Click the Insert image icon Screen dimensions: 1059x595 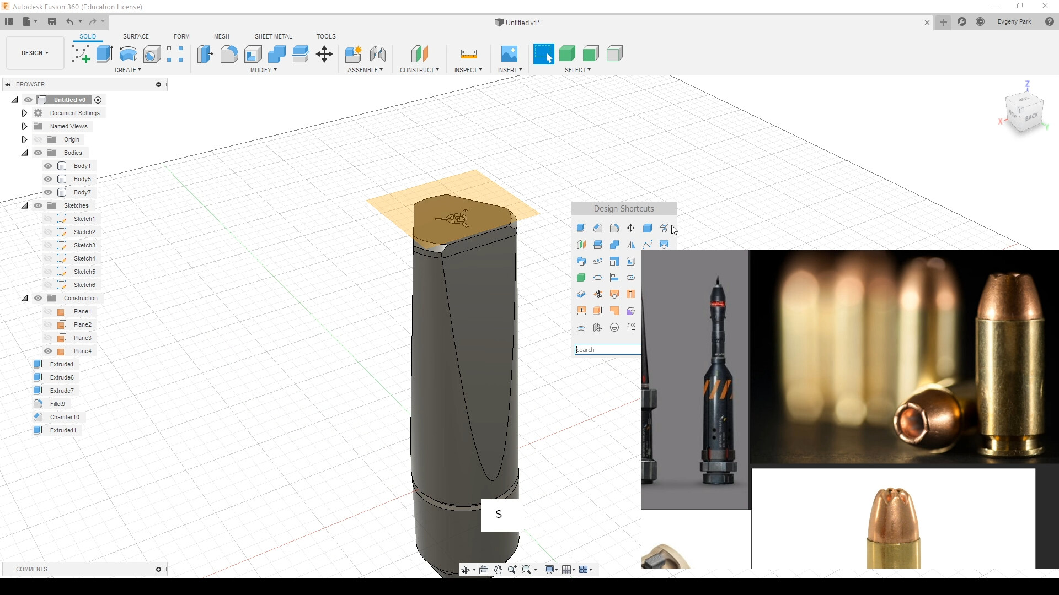pyautogui.click(x=509, y=54)
